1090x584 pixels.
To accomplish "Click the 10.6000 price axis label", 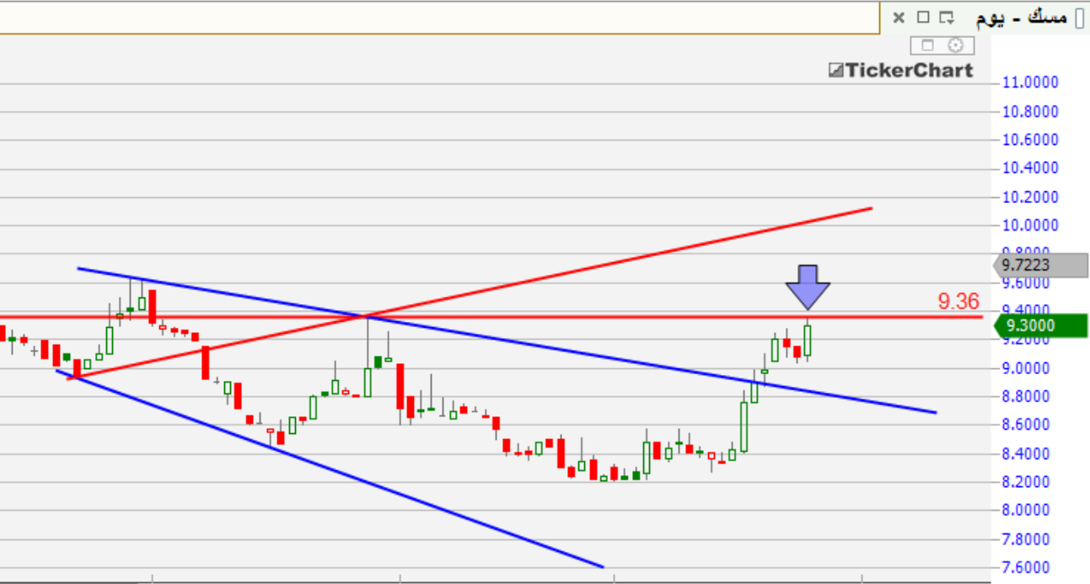I will 1029,140.
